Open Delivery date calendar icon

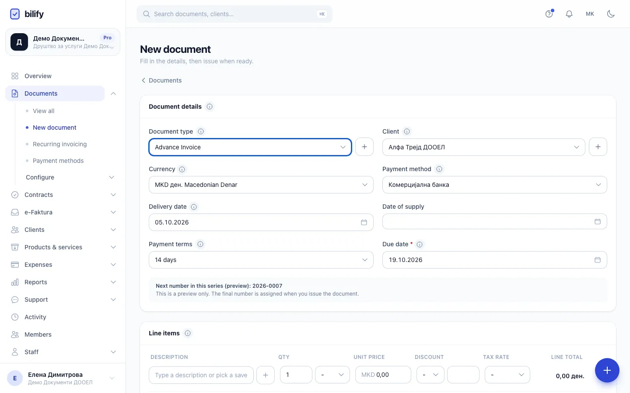pos(364,222)
